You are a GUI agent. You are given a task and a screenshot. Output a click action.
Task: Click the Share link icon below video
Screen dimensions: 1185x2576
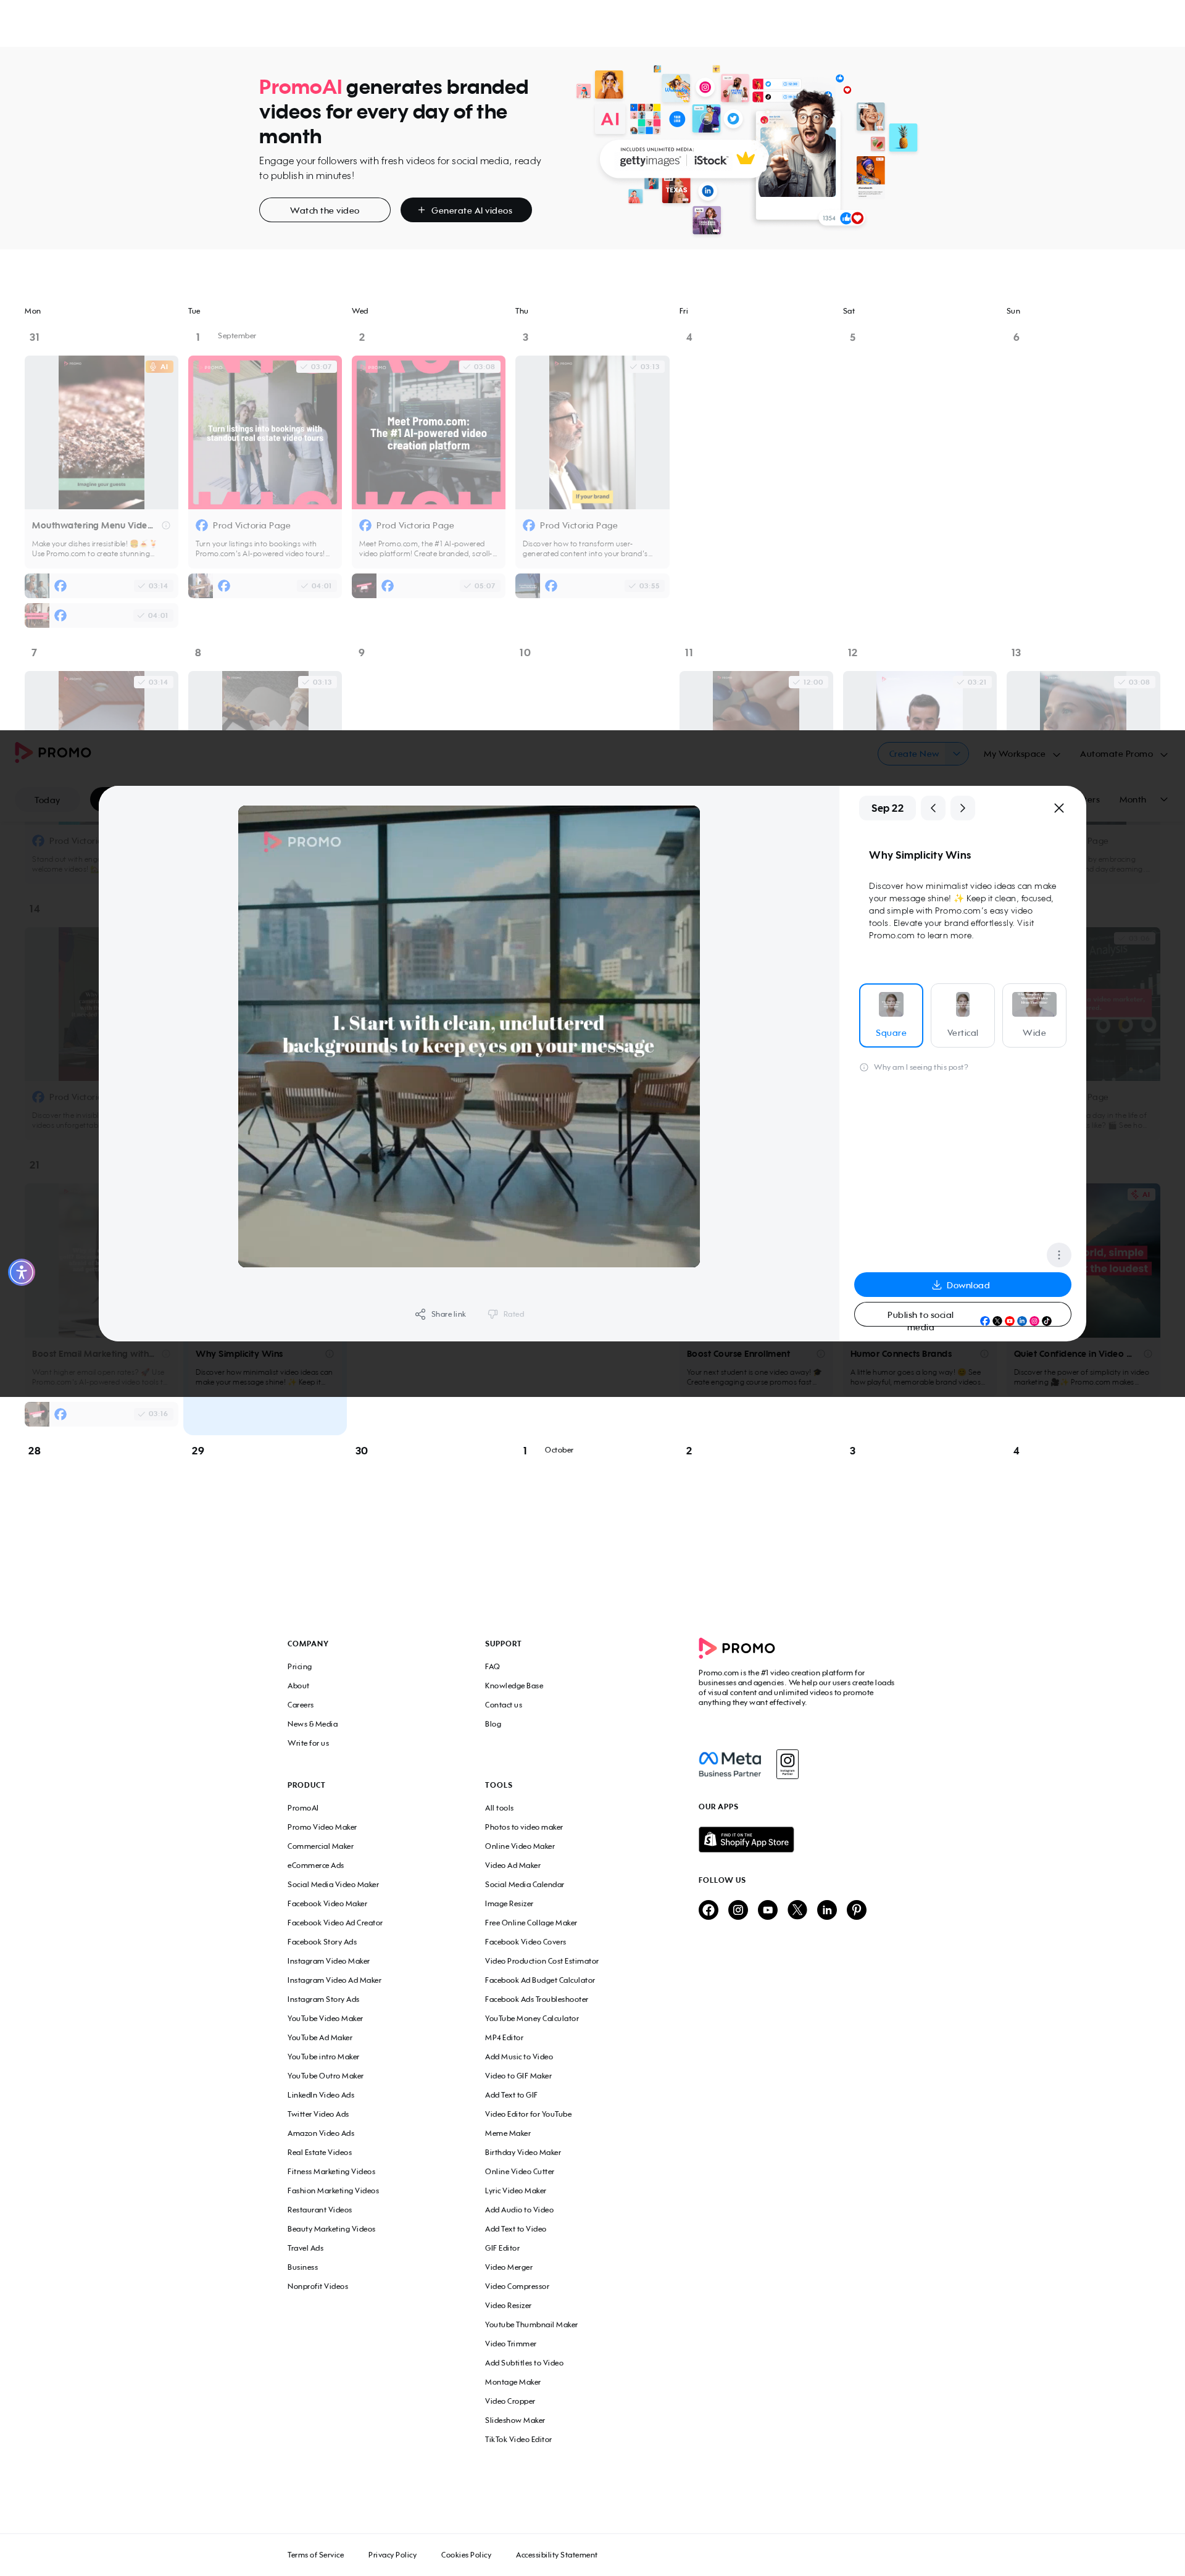point(420,1314)
